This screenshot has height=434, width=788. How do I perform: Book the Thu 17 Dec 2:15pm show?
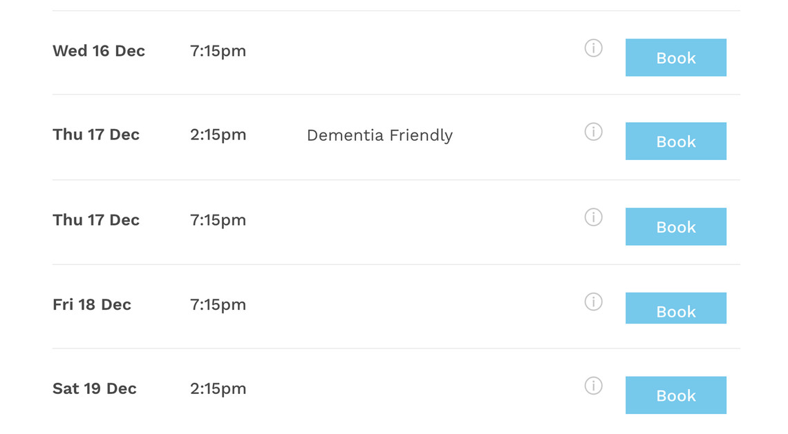pos(676,141)
